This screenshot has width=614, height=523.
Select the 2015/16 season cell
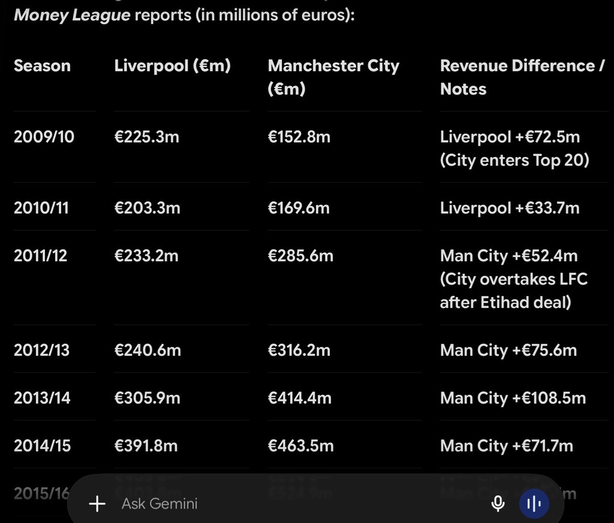tap(41, 494)
